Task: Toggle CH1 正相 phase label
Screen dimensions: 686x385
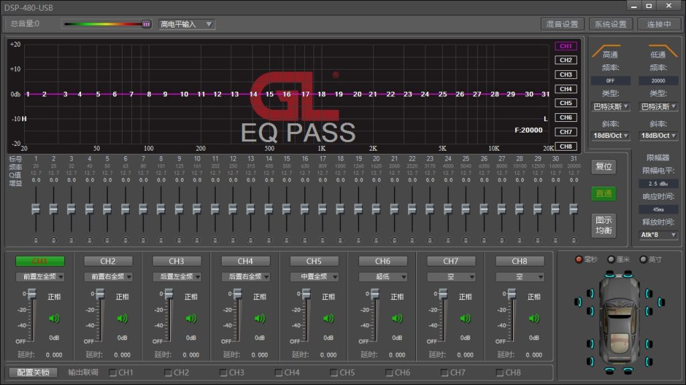Action: tap(54, 297)
